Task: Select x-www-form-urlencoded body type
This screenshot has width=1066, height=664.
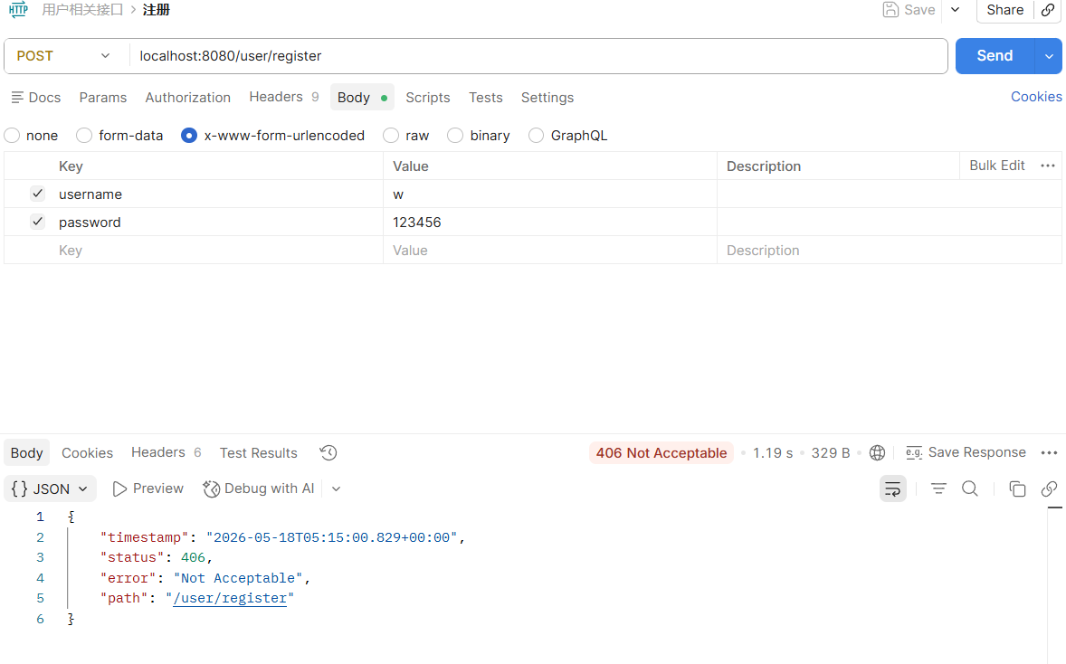Action: [x=189, y=136]
